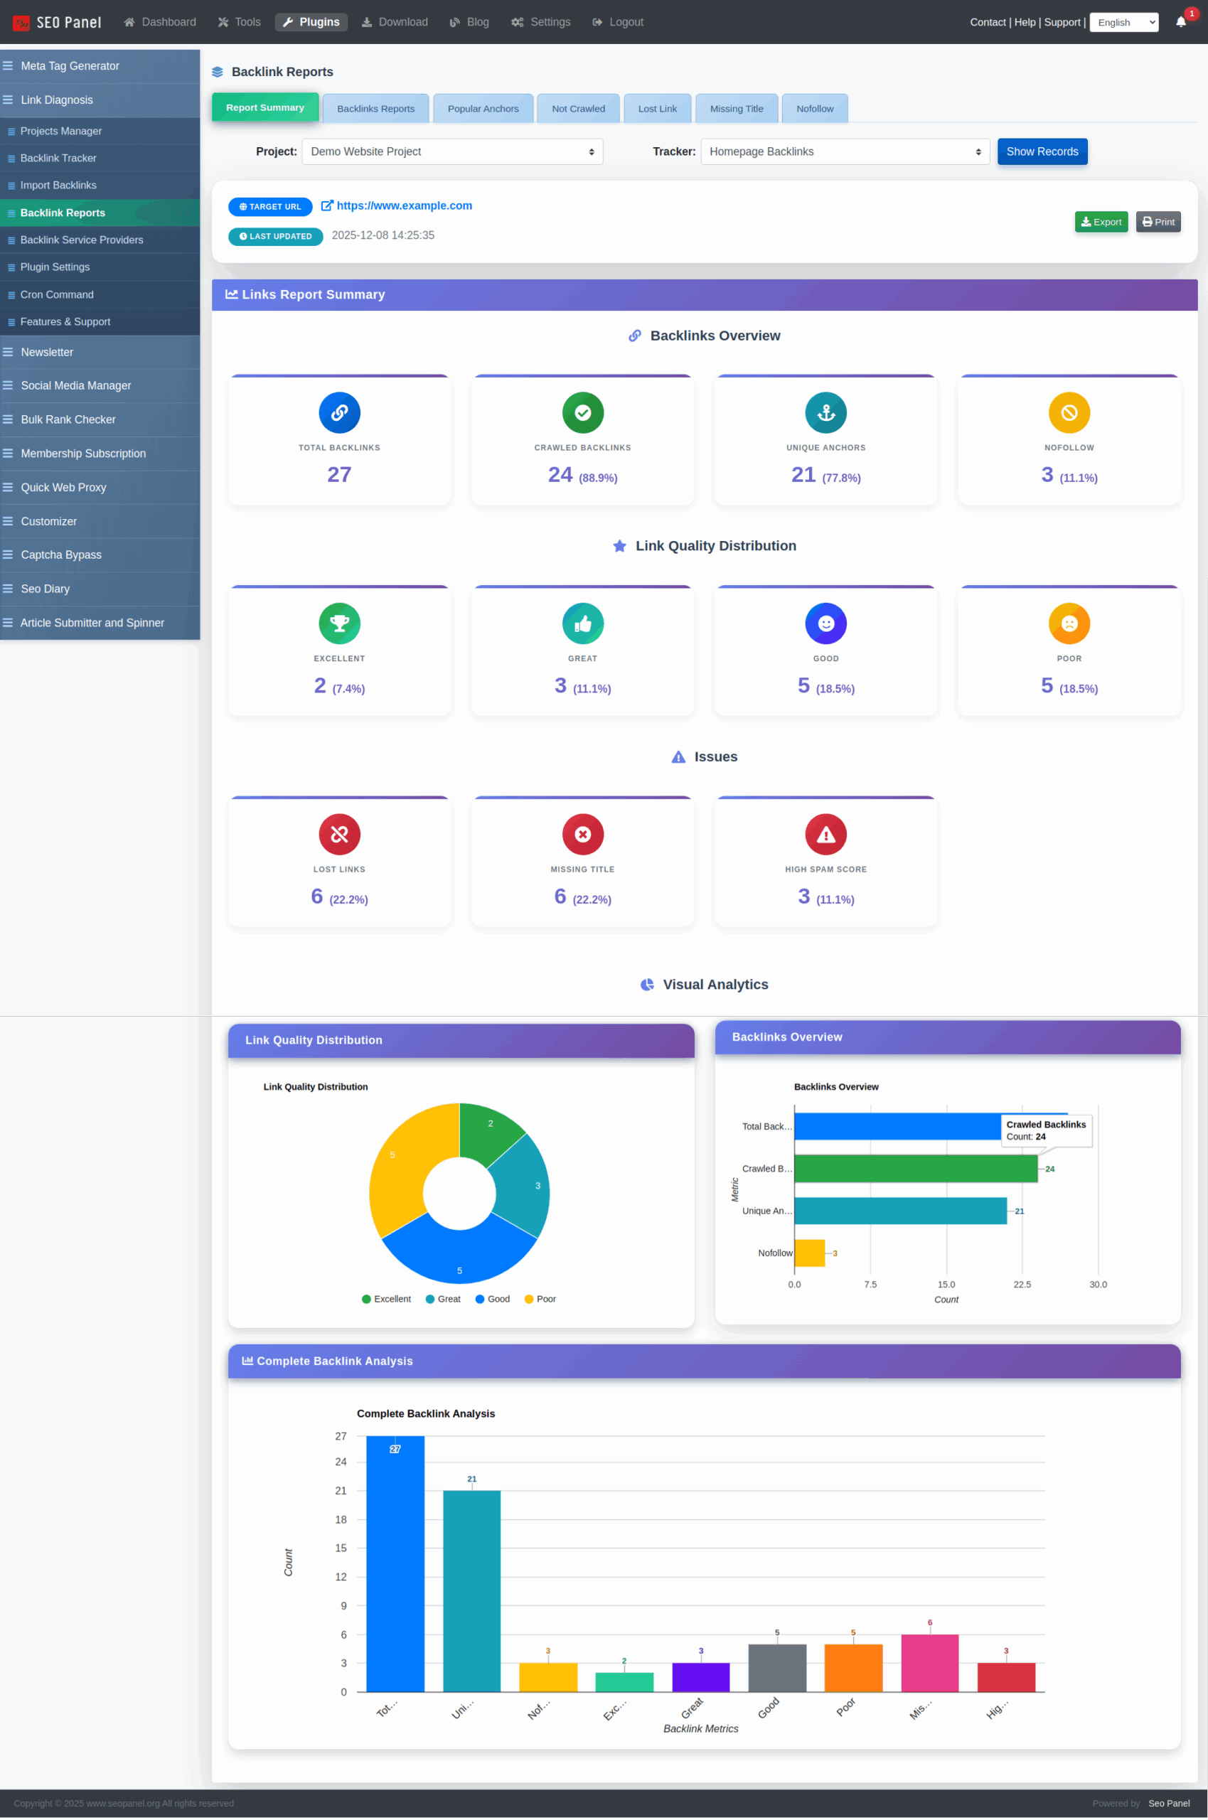Screen dimensions: 1208x1820
Task: Expand the Quick Web Proxy menu
Action: click(100, 488)
